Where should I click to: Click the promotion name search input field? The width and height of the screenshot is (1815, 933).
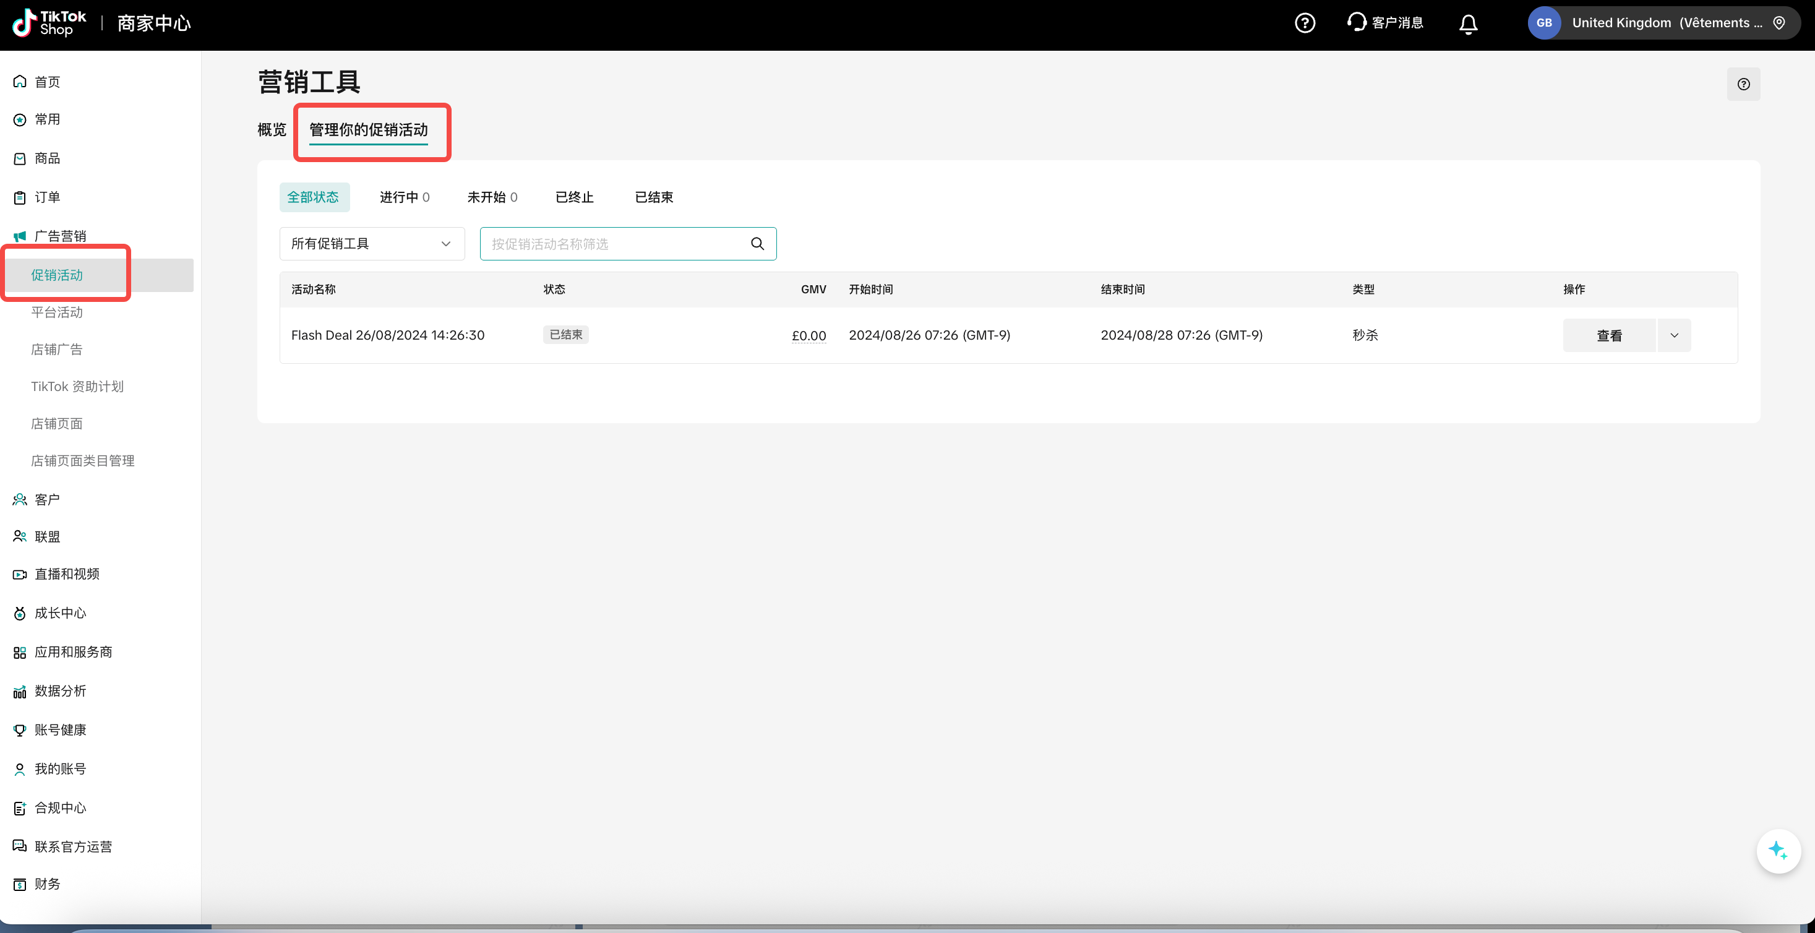click(613, 244)
